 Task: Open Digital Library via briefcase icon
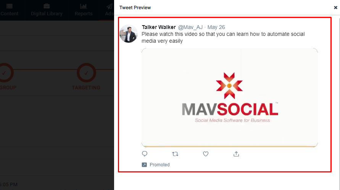47,6
